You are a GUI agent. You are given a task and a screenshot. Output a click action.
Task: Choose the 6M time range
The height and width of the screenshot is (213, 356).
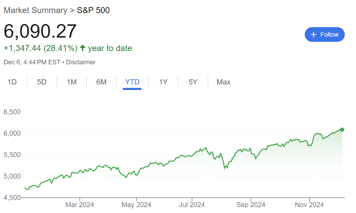click(x=101, y=82)
